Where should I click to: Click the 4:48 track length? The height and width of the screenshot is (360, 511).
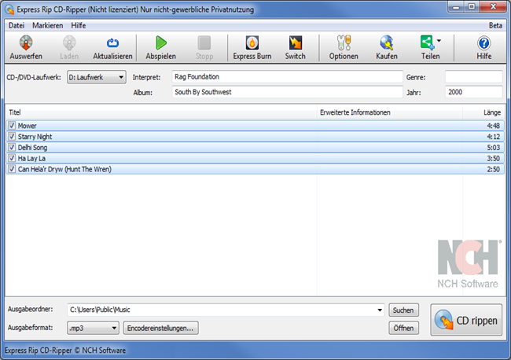[494, 126]
